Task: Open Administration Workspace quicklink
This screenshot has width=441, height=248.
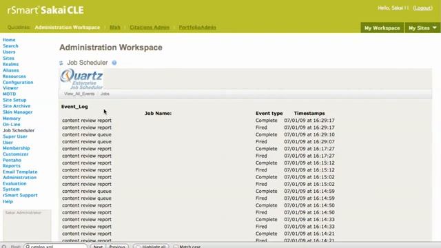Action: 68,28
